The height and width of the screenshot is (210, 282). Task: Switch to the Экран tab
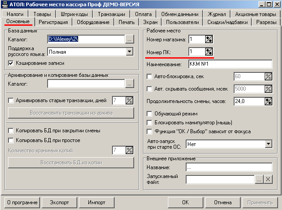tap(151, 22)
